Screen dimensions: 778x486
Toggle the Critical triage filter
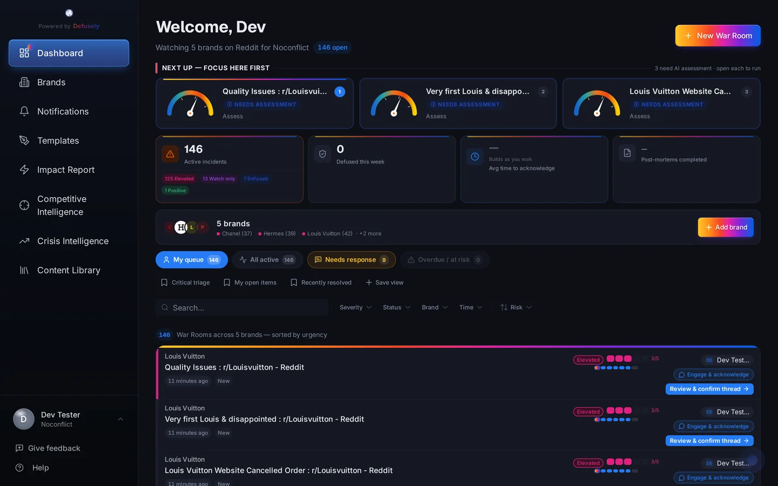coord(185,282)
